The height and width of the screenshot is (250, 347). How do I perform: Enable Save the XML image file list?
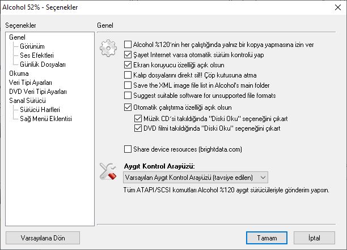[128, 85]
